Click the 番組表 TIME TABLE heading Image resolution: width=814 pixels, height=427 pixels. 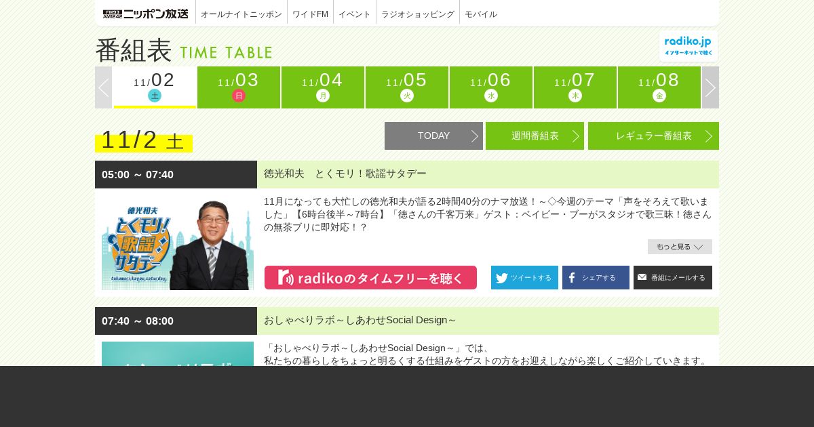pos(184,51)
